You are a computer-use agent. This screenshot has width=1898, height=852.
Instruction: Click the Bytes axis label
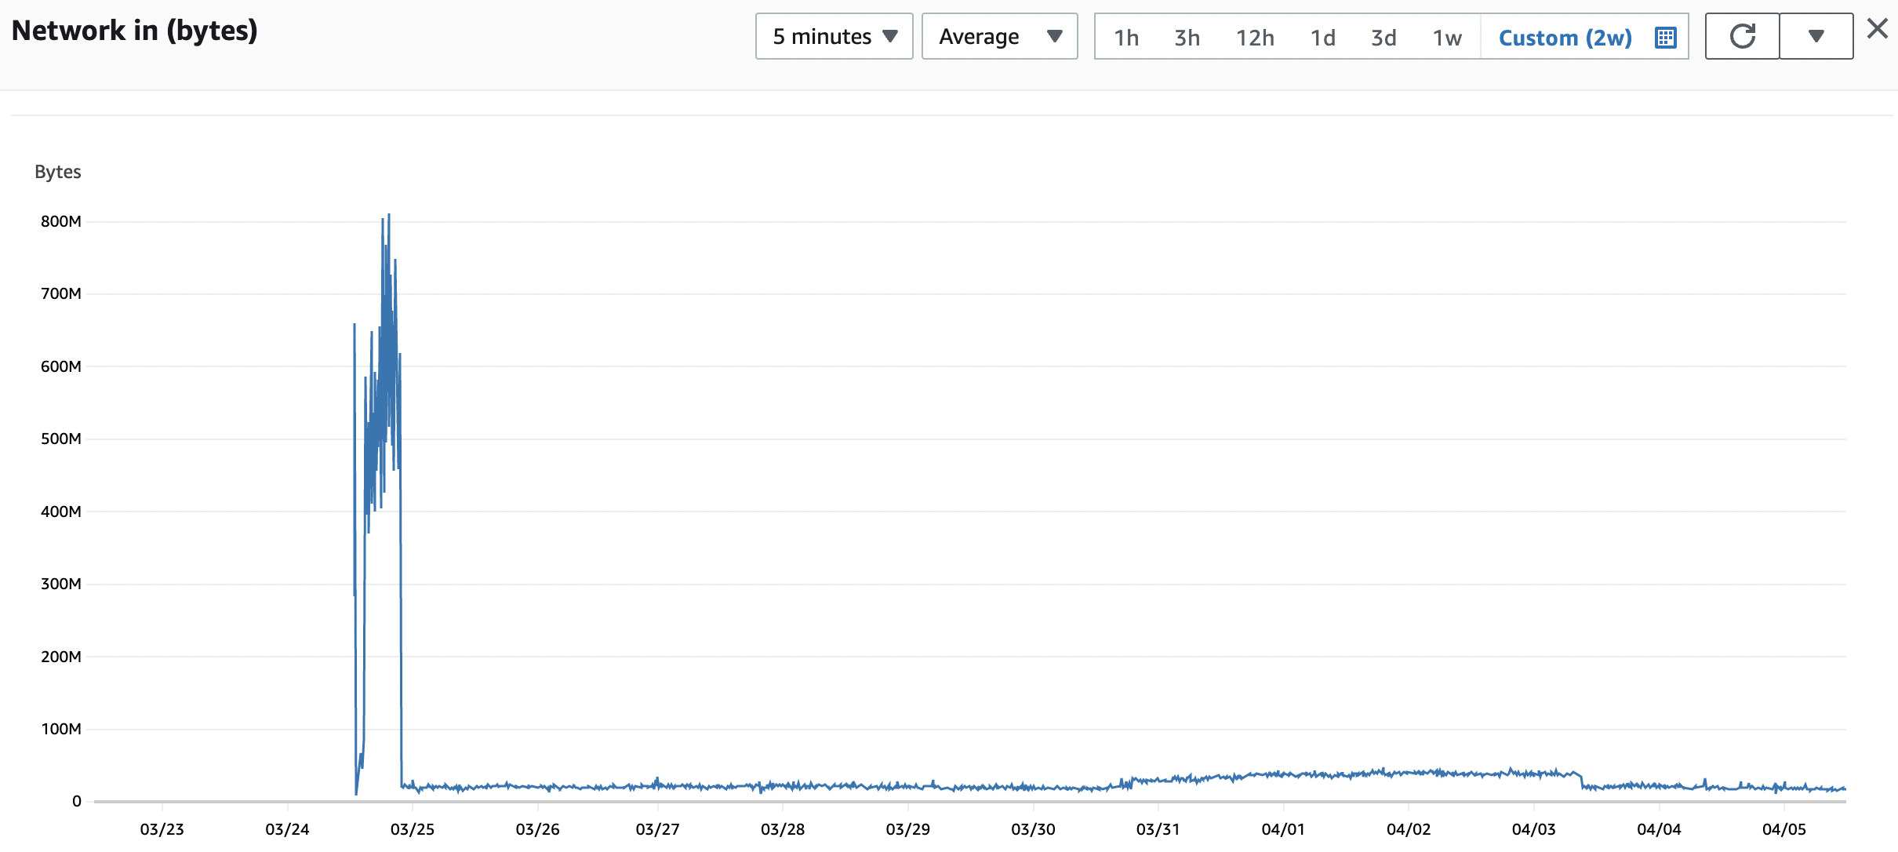tap(58, 171)
